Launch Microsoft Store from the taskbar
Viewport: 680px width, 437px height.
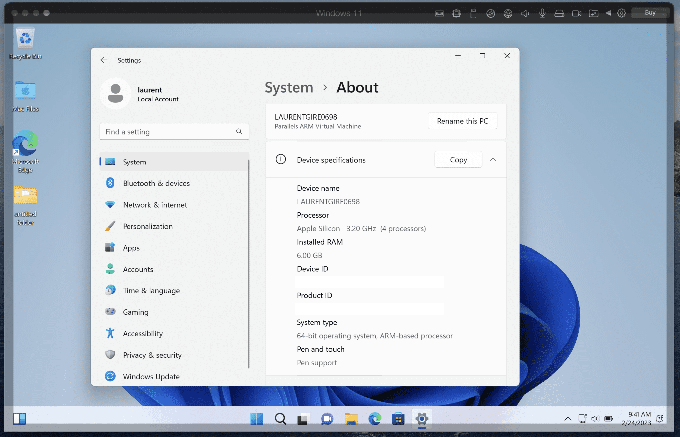pos(398,419)
